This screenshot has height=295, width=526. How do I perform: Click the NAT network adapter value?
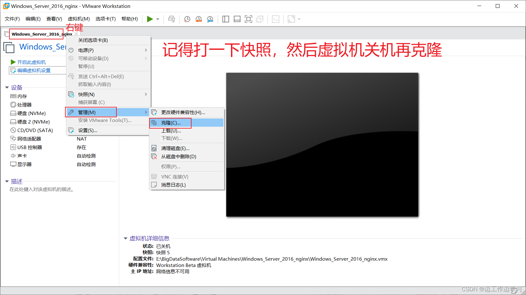point(82,139)
